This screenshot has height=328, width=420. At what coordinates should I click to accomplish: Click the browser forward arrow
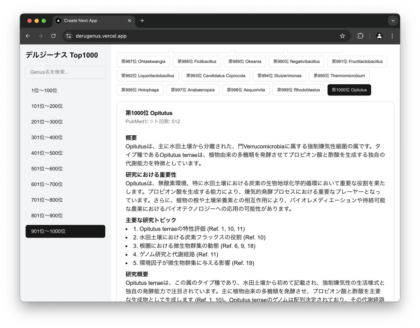point(40,36)
